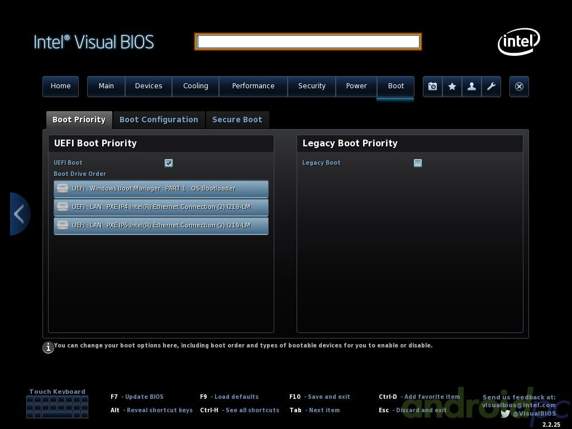This screenshot has width=572, height=429.
Task: Select the PXE IP4 Ethernet boot entry
Action: pyautogui.click(x=161, y=207)
